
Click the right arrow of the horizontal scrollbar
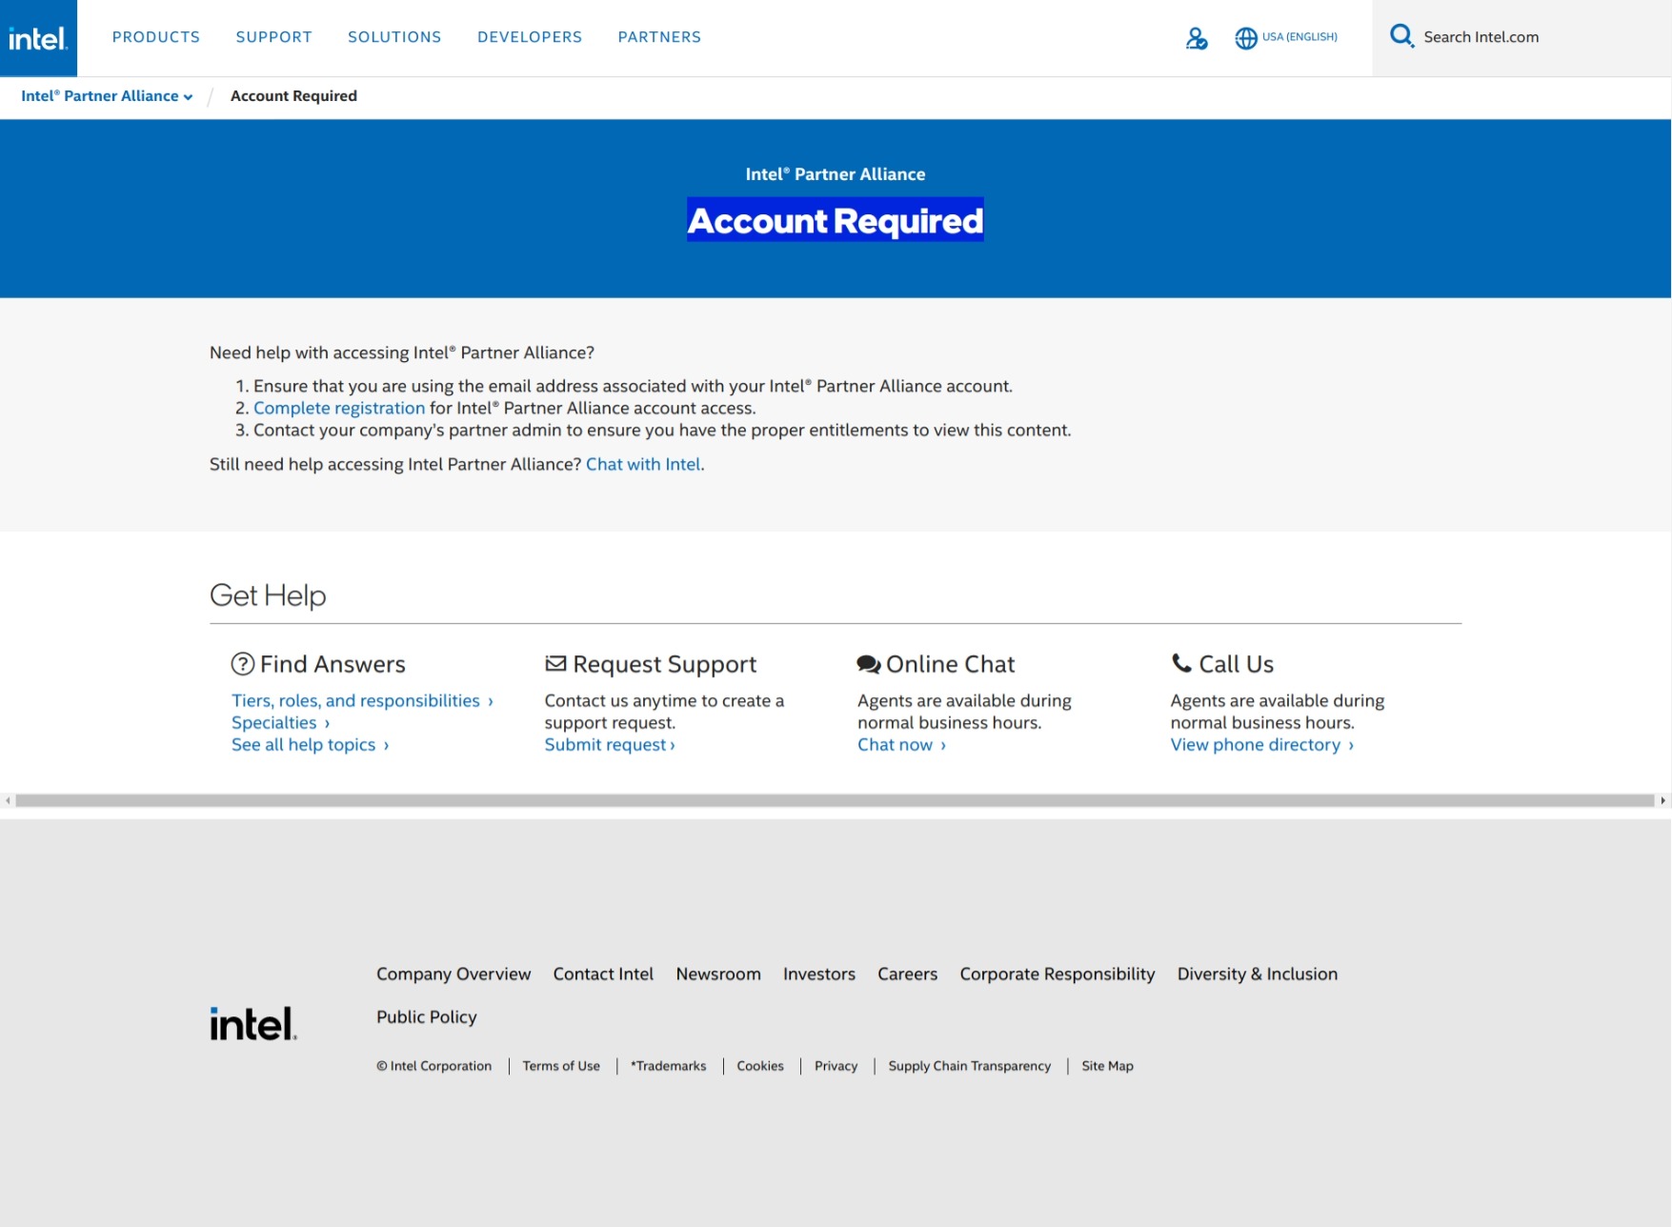tap(1663, 801)
